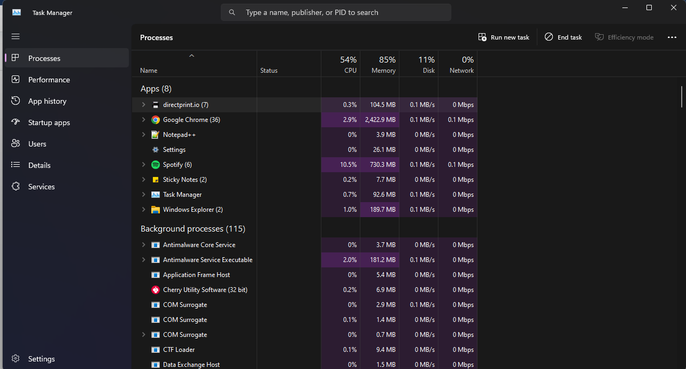
Task: Sort processes by Disk column
Action: [x=419, y=64]
